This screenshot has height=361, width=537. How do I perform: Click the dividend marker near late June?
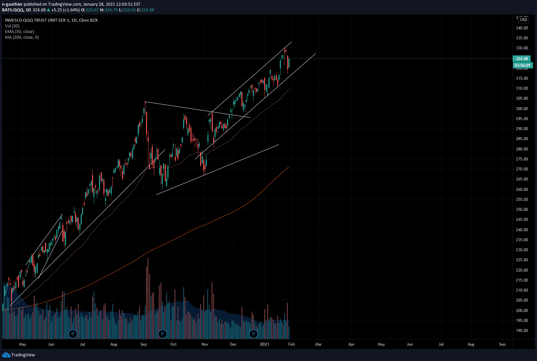[73, 334]
